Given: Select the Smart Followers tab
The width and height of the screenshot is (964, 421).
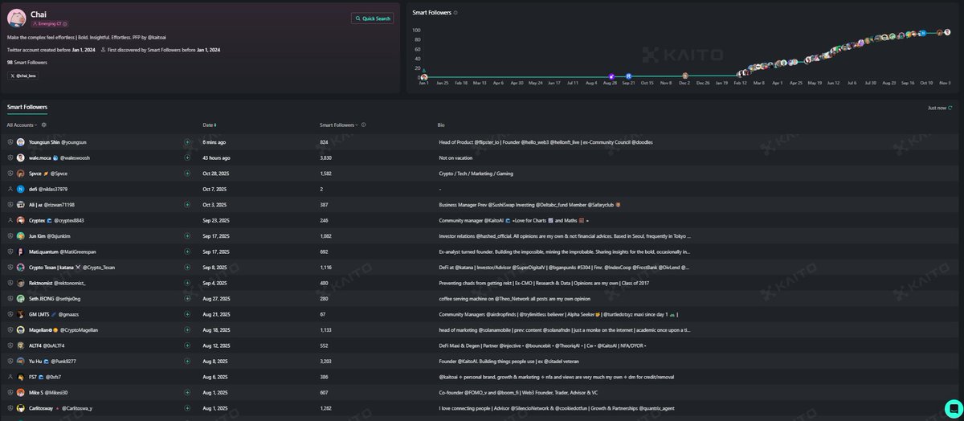Looking at the screenshot, I should click(27, 107).
